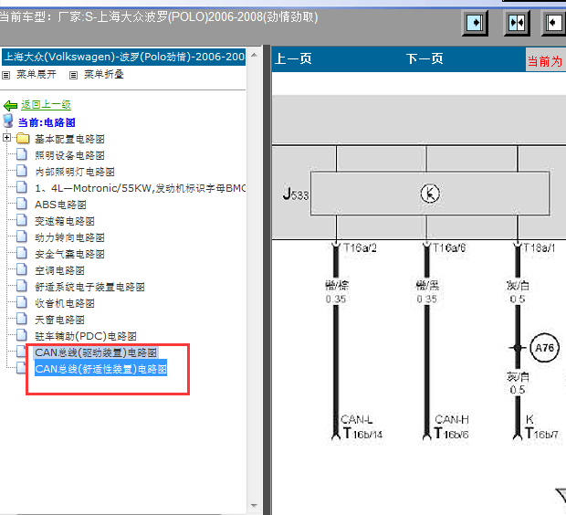Go to next page with 下一页
The image size is (566, 515).
click(x=424, y=58)
